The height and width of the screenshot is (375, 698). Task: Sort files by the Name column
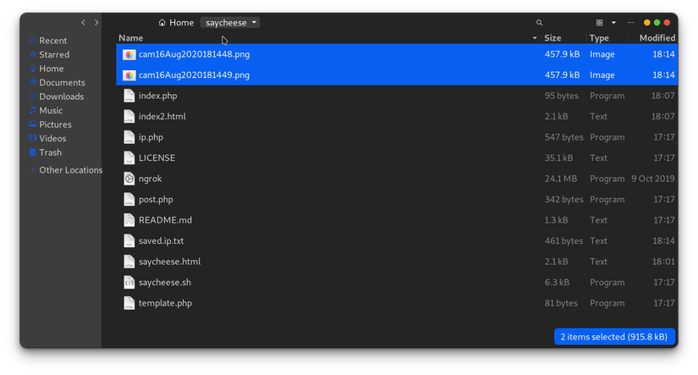pos(130,38)
